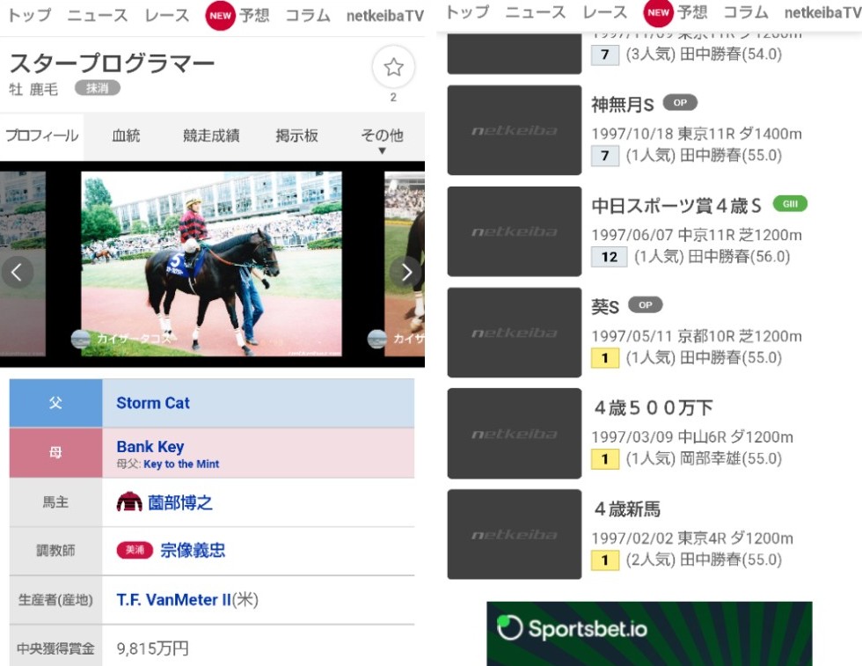This screenshot has width=862, height=666.
Task: Open the 血統 tab
Action: point(126,135)
